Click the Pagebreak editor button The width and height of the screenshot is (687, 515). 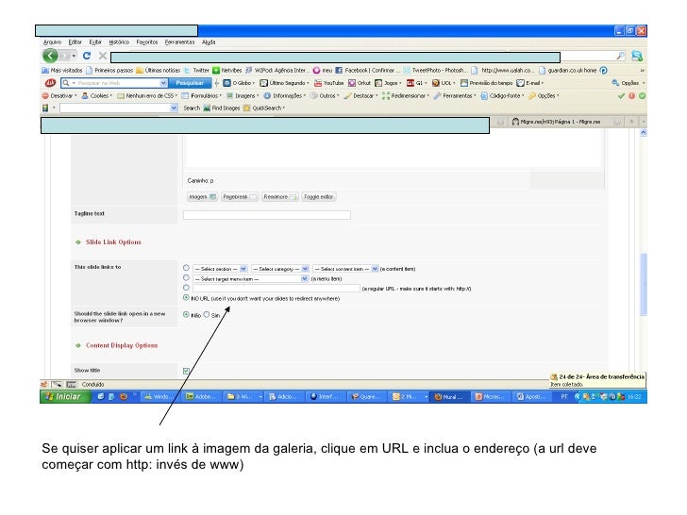pyautogui.click(x=240, y=197)
